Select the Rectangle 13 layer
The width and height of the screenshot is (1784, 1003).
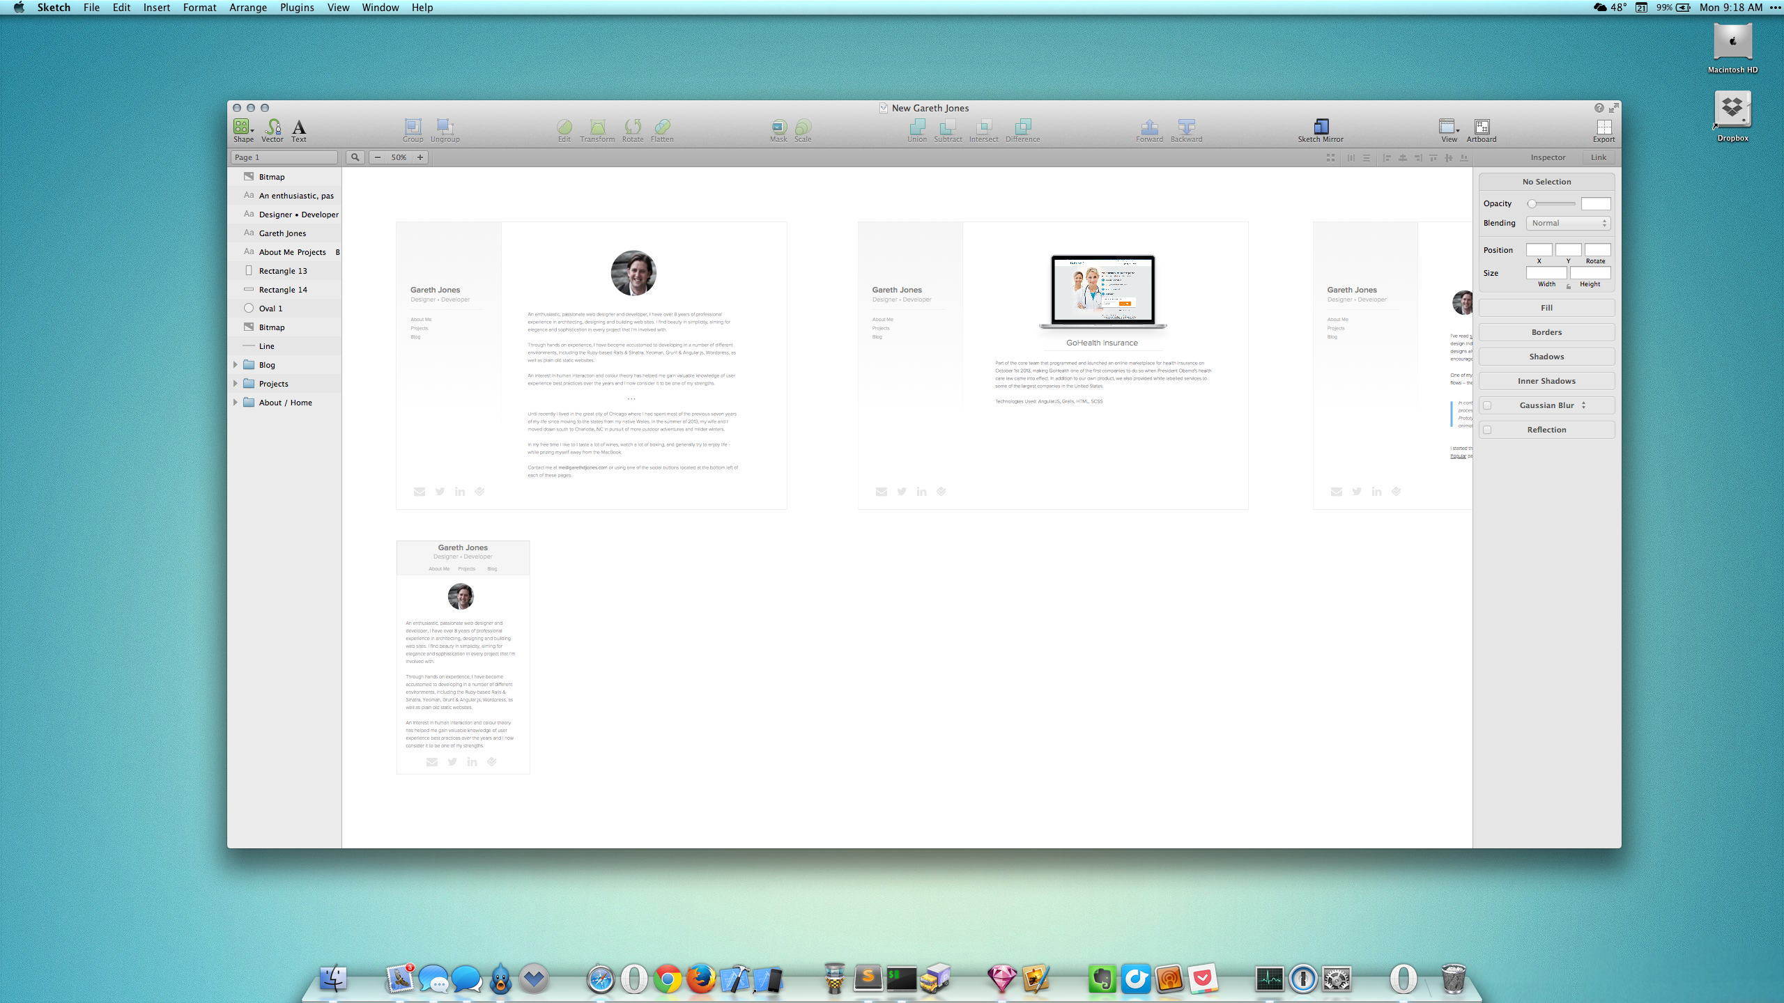[x=284, y=271]
